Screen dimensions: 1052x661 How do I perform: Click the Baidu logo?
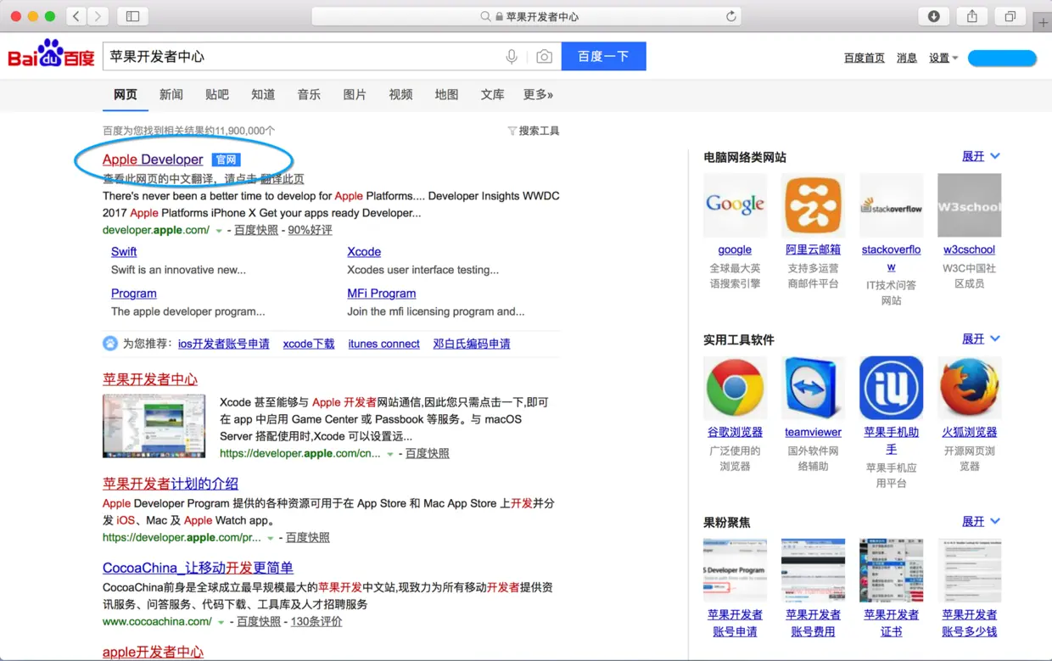pos(52,55)
